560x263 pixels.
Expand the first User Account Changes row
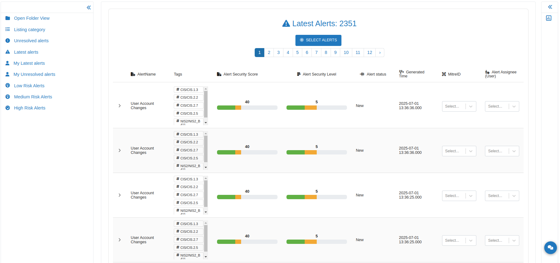coord(120,106)
